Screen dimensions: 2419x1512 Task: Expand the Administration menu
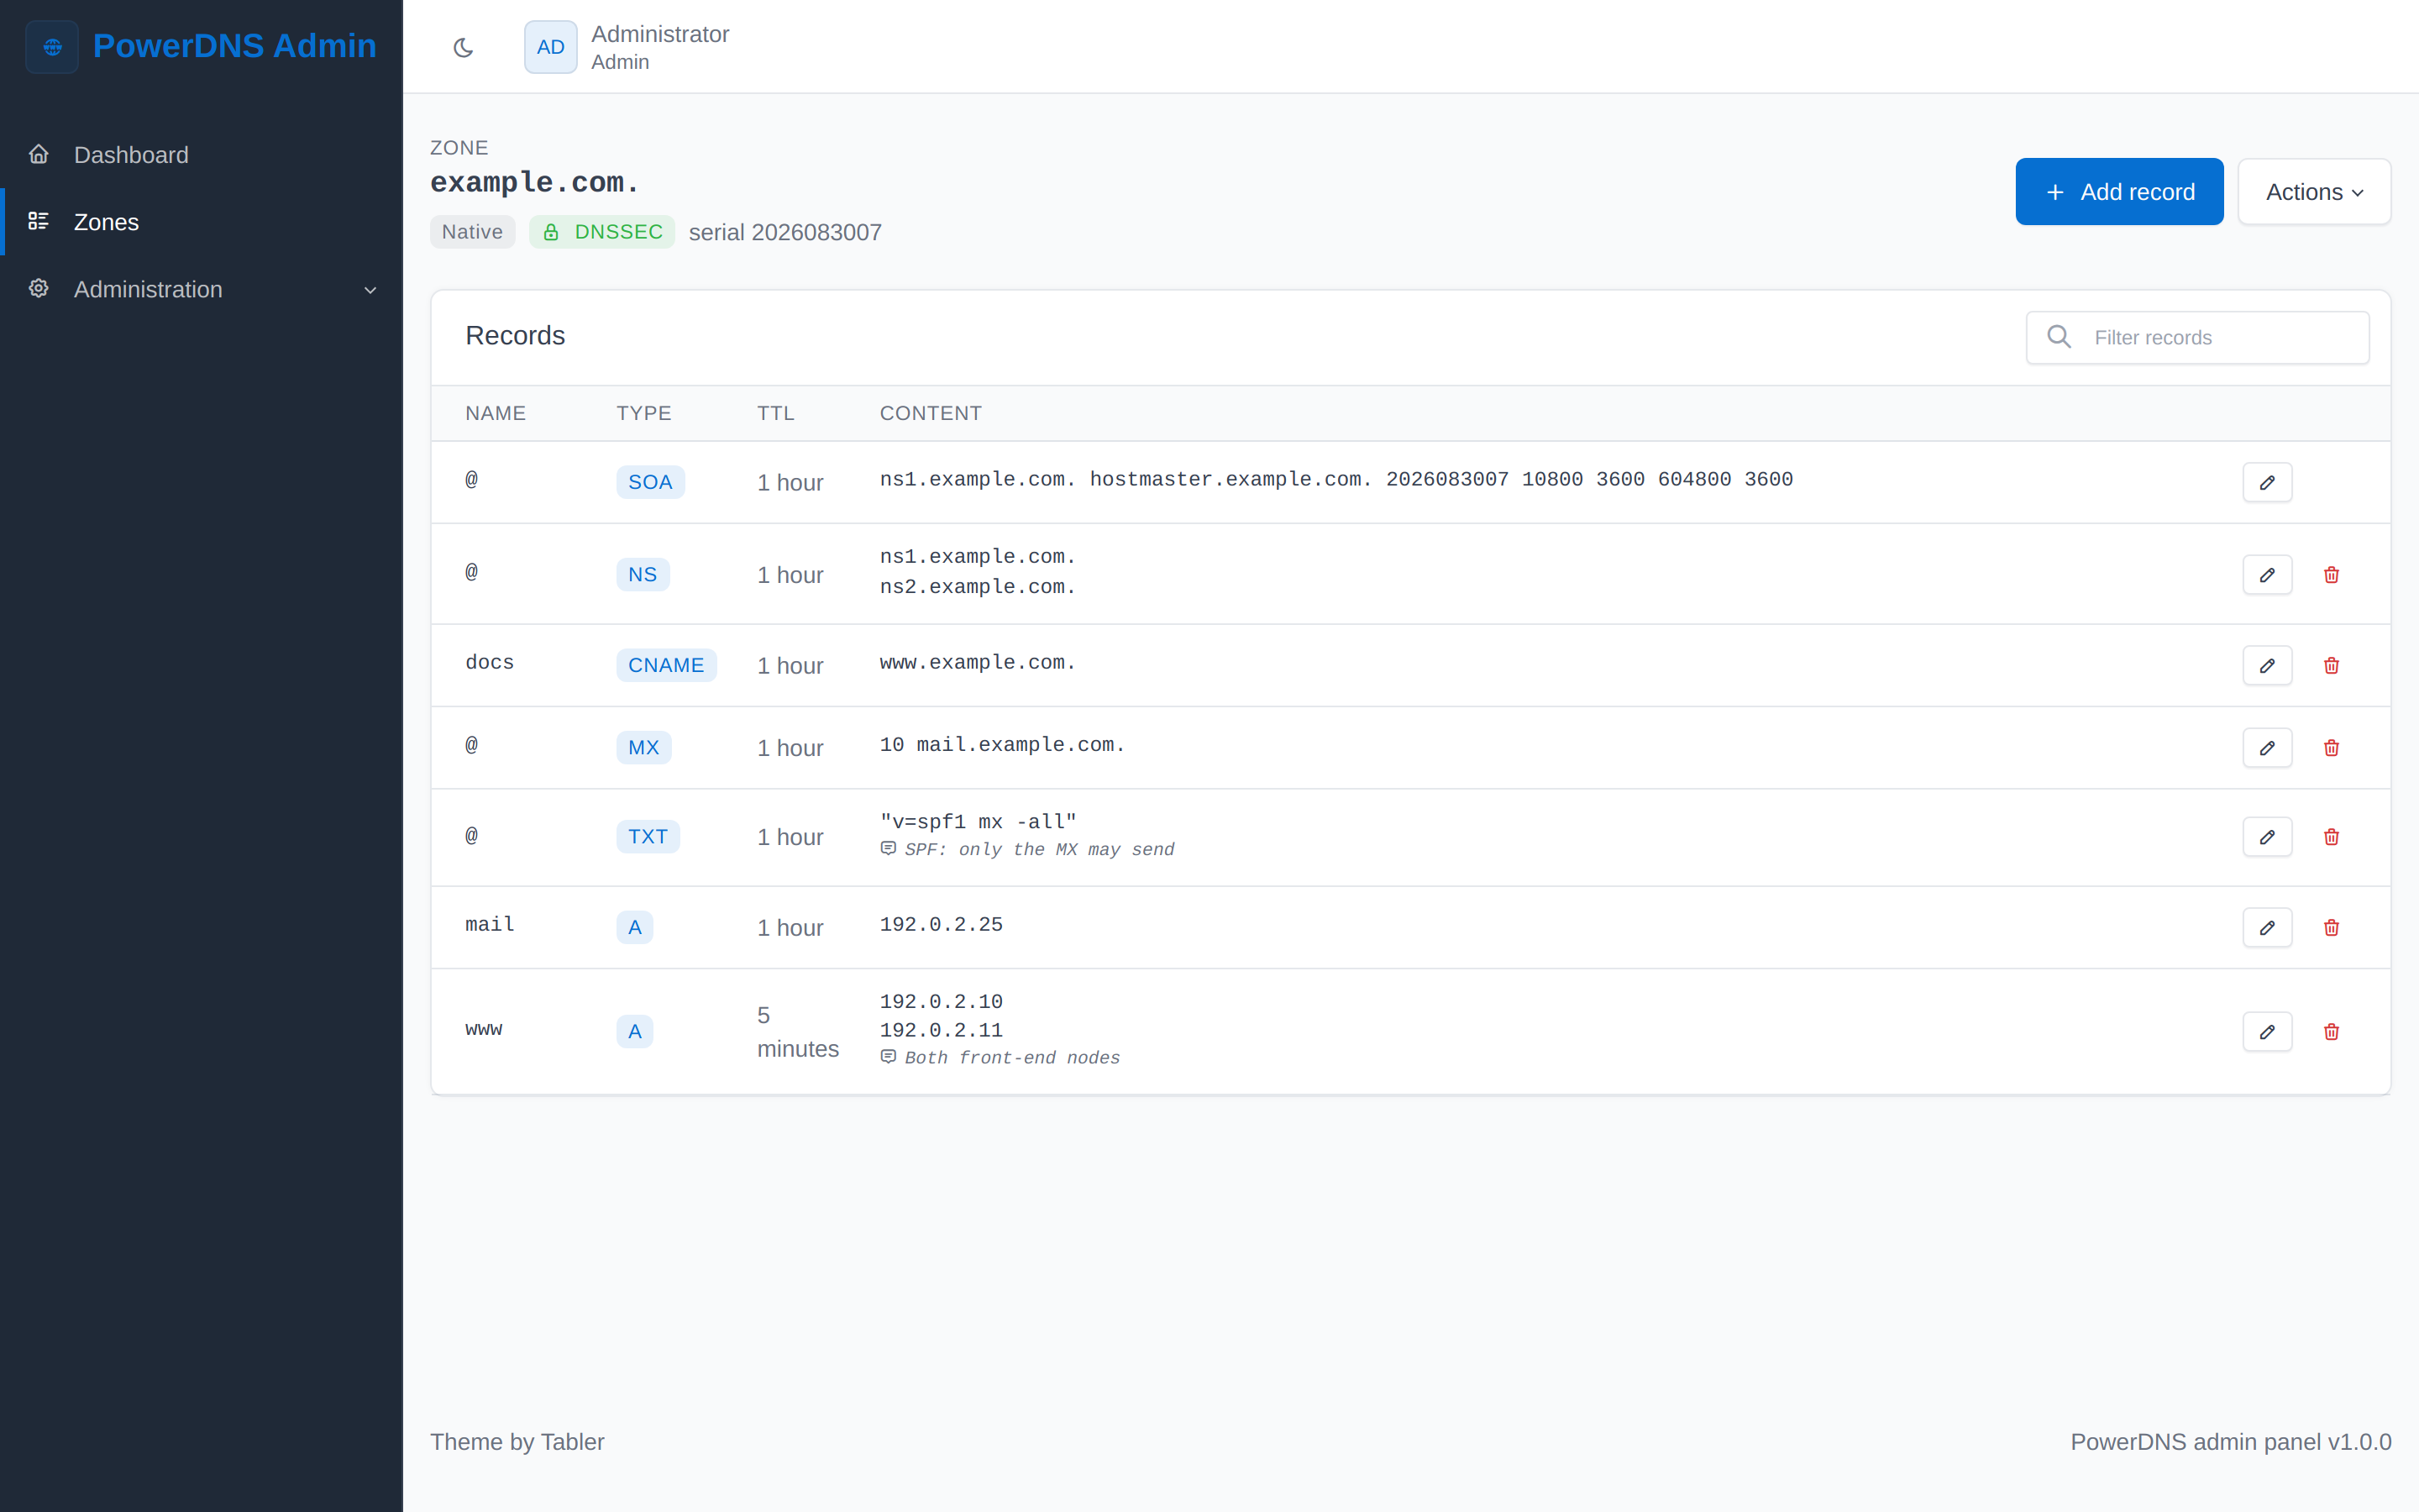[202, 289]
